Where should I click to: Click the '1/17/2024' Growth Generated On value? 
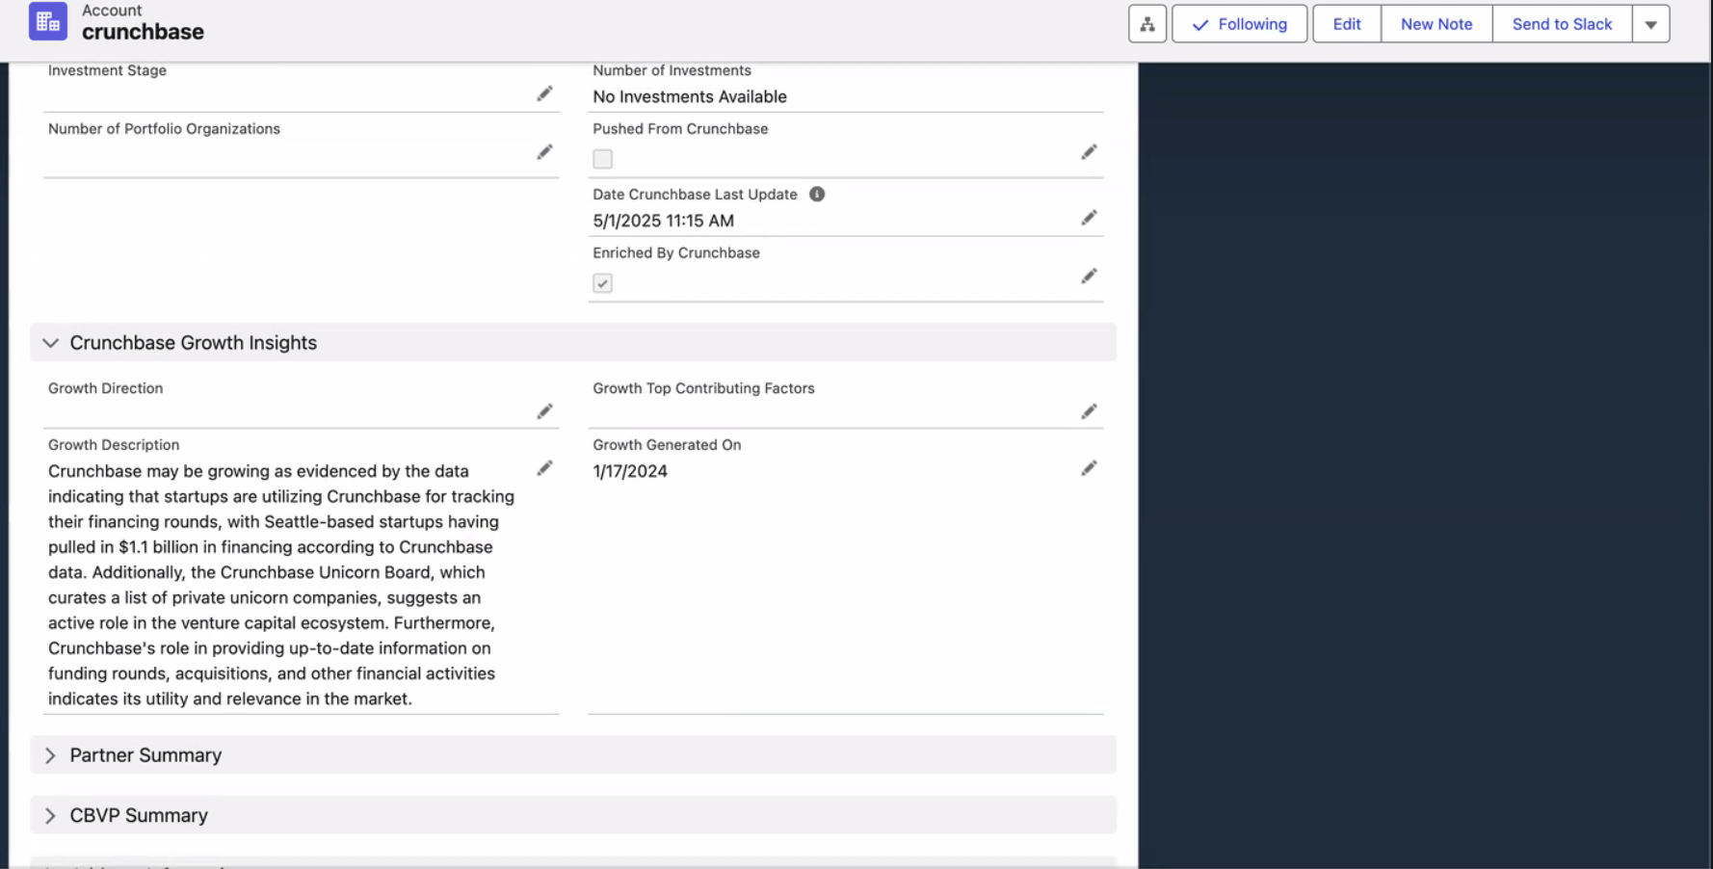click(630, 471)
